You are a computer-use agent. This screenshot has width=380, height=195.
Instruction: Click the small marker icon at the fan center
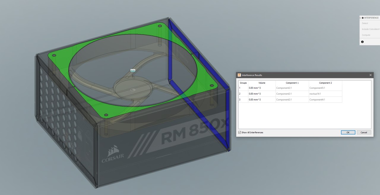tap(133, 70)
